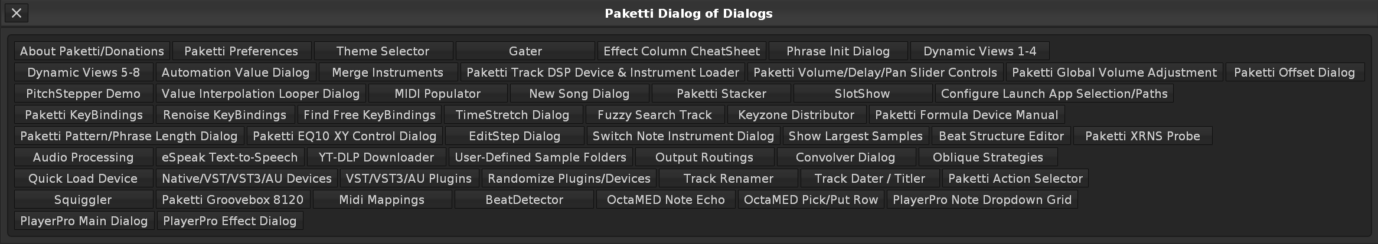Launch eSpeak Text-to-Speech
Image resolution: width=1378 pixels, height=244 pixels.
(230, 157)
